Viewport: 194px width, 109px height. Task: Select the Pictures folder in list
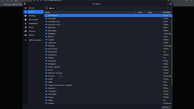108,76
